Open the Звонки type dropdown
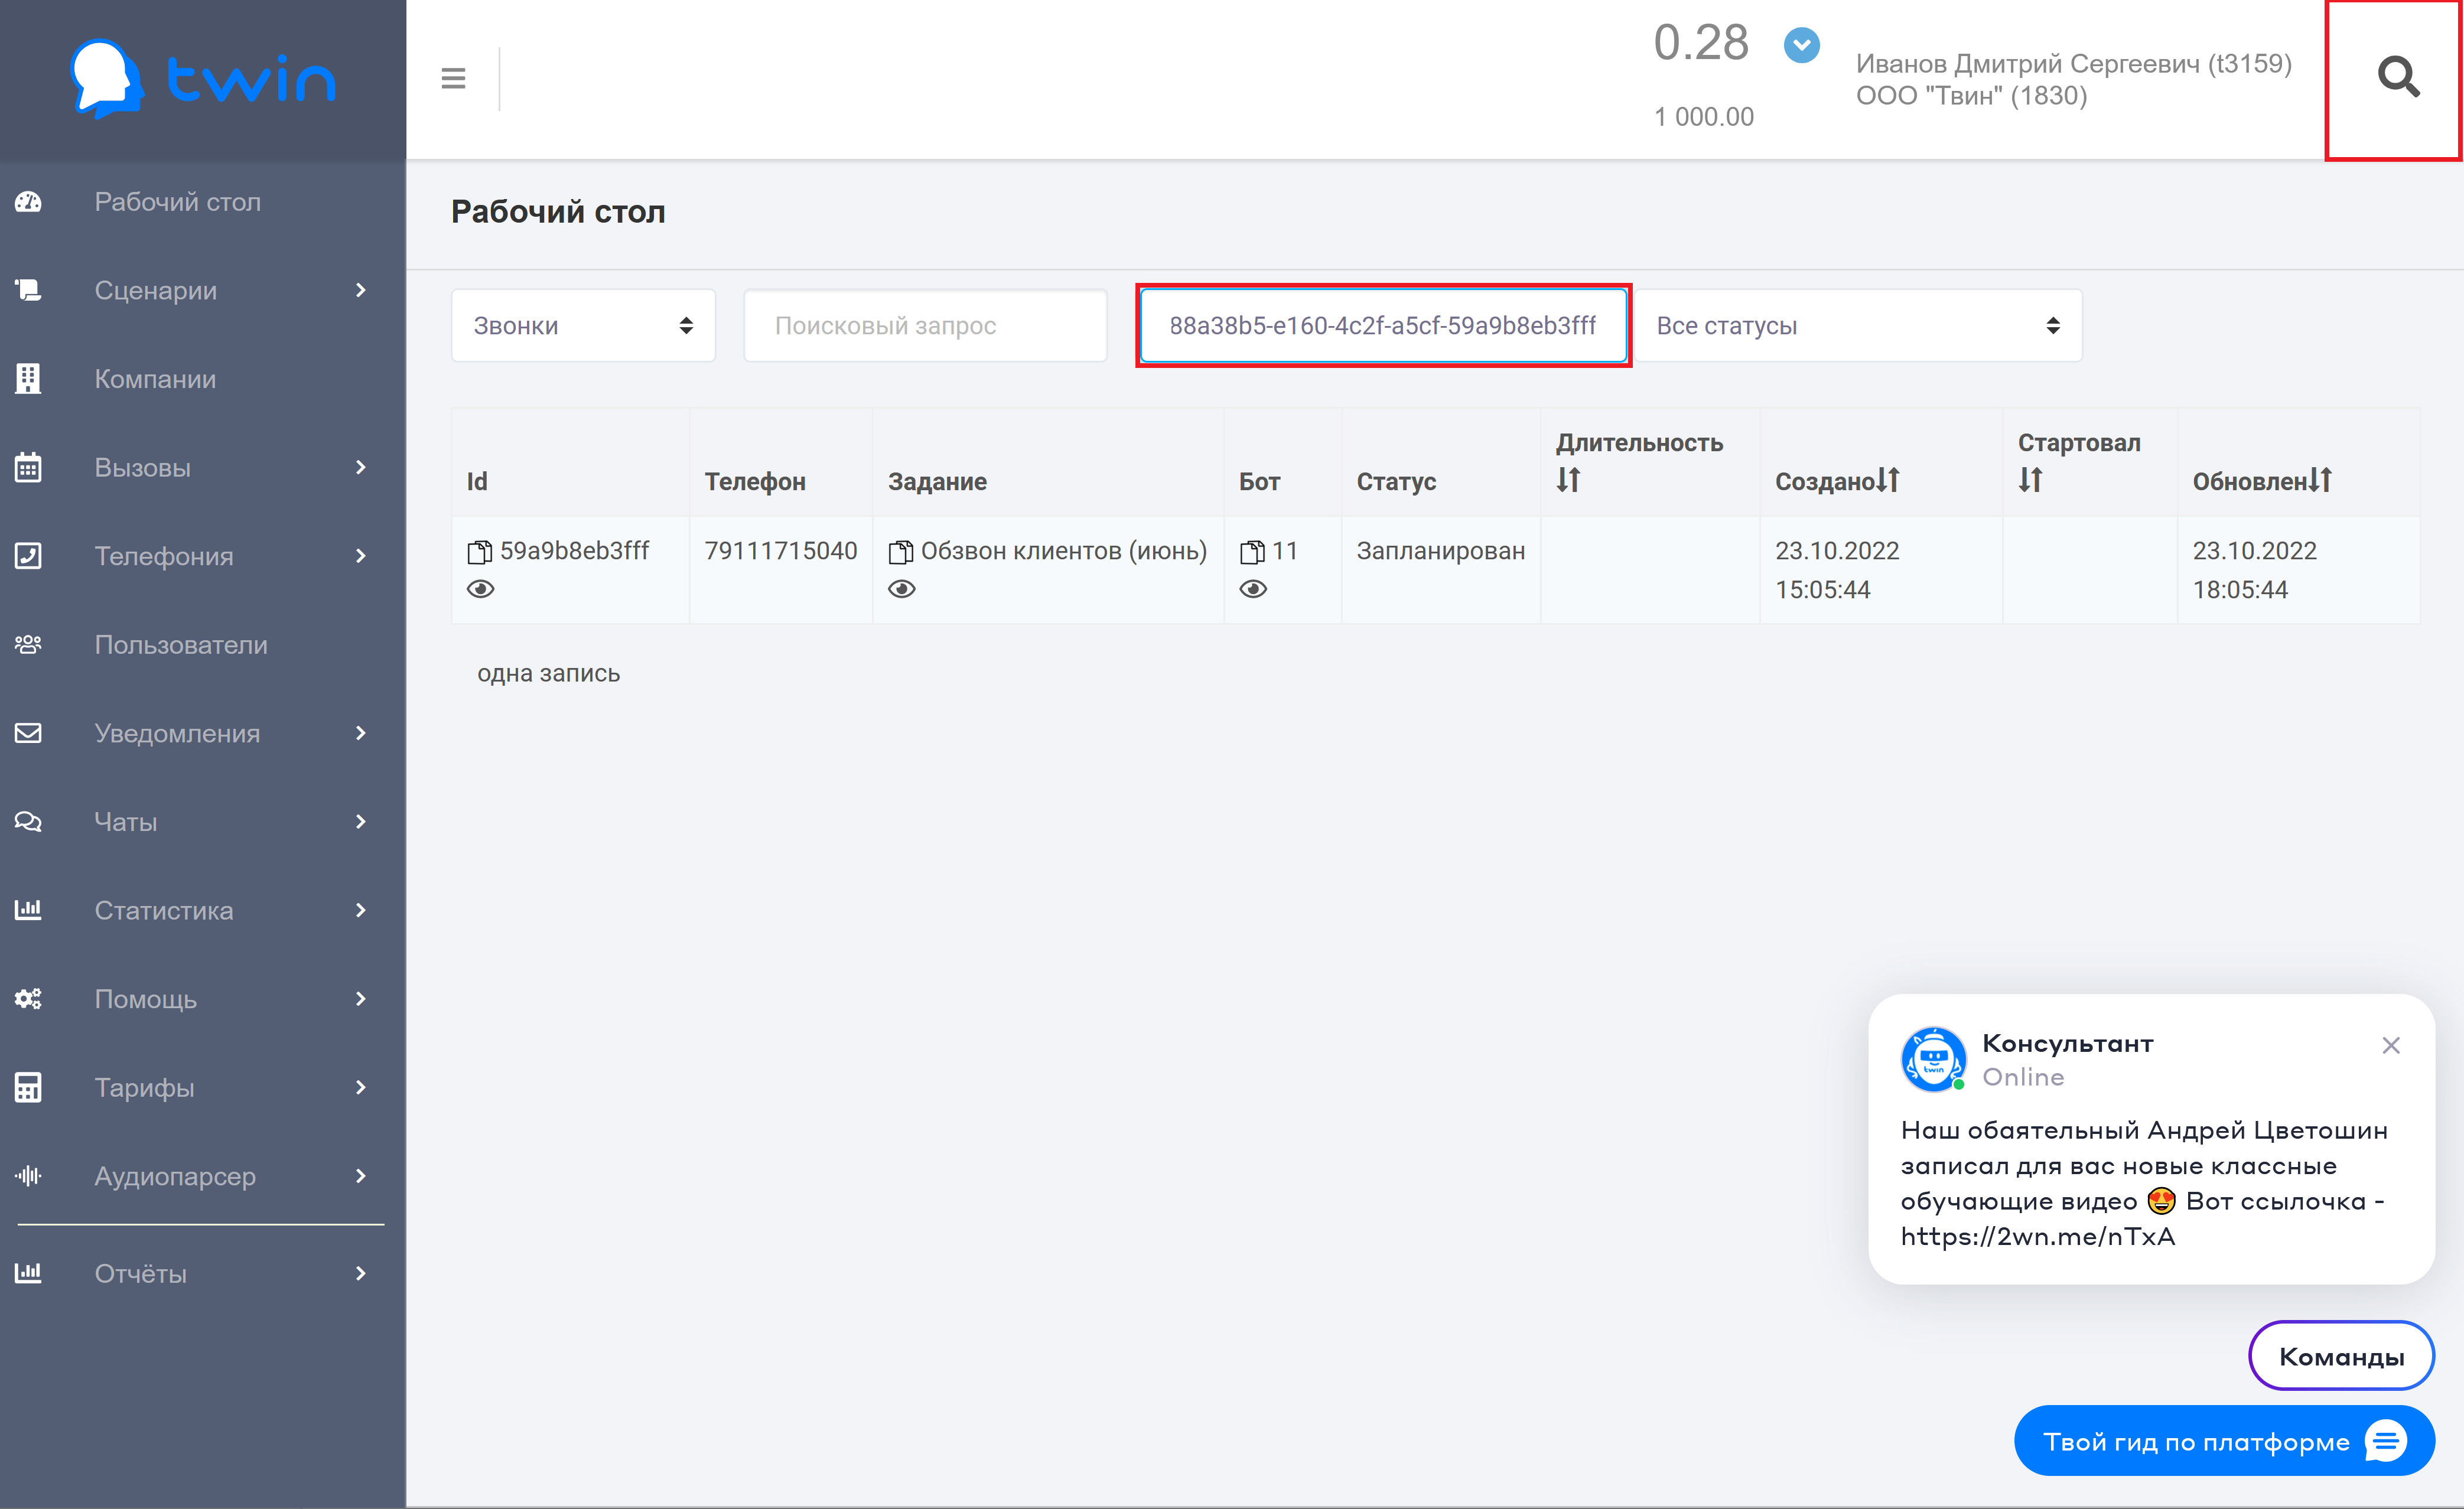 pyautogui.click(x=583, y=326)
